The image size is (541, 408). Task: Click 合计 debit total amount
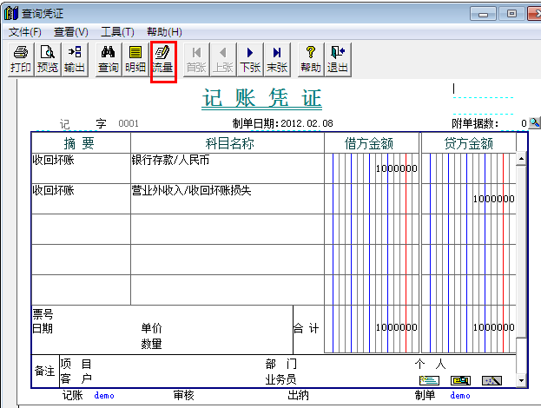397,327
